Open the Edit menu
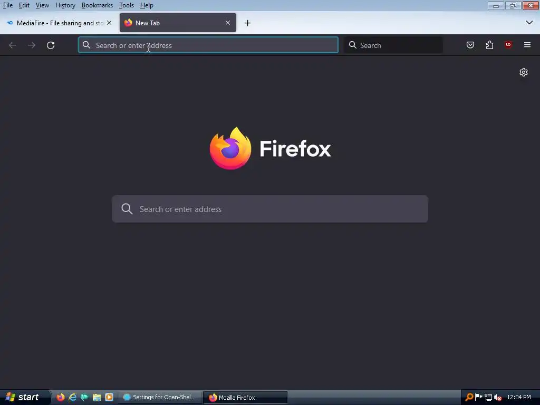The height and width of the screenshot is (405, 540). [x=24, y=5]
